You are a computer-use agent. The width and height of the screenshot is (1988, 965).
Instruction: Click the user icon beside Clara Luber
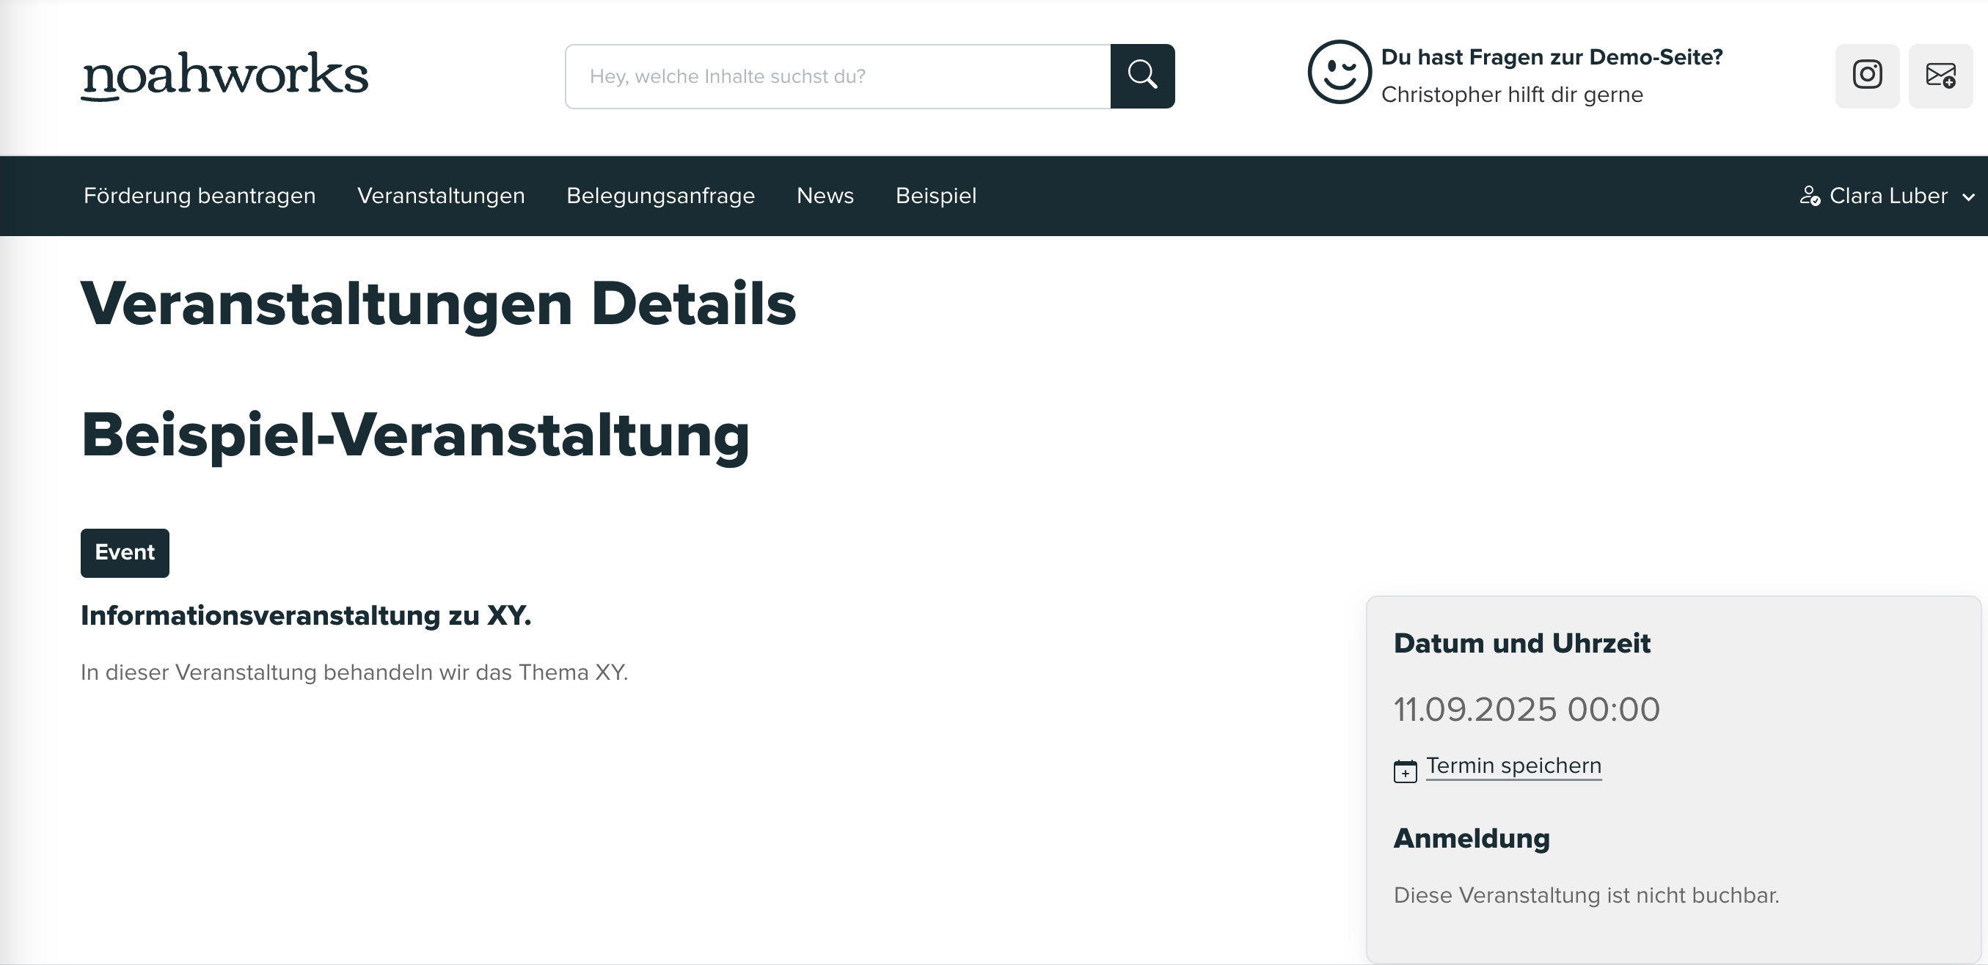pyautogui.click(x=1810, y=196)
